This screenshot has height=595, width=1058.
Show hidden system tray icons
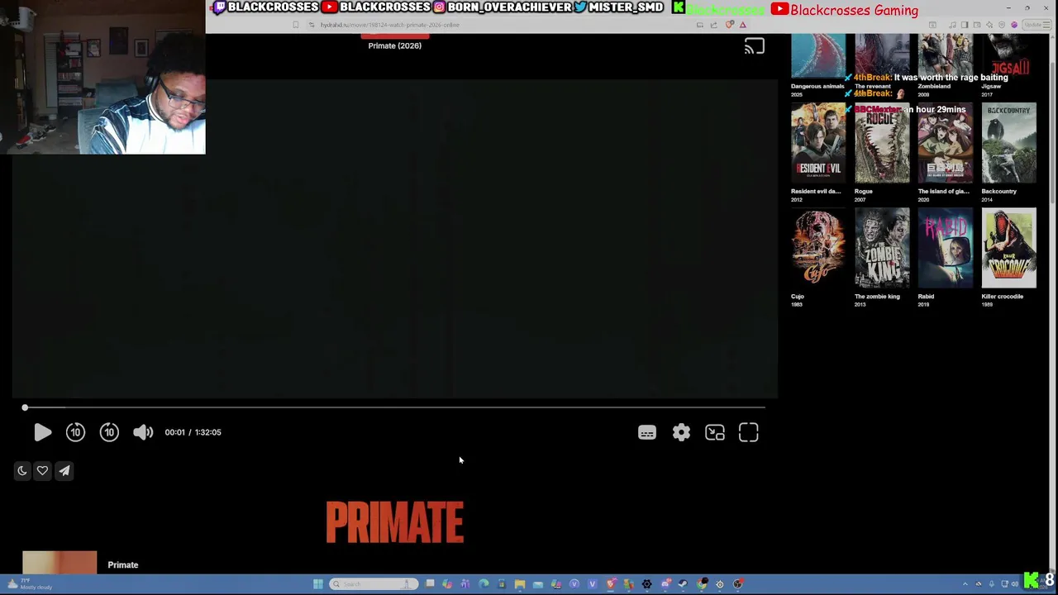click(x=965, y=584)
